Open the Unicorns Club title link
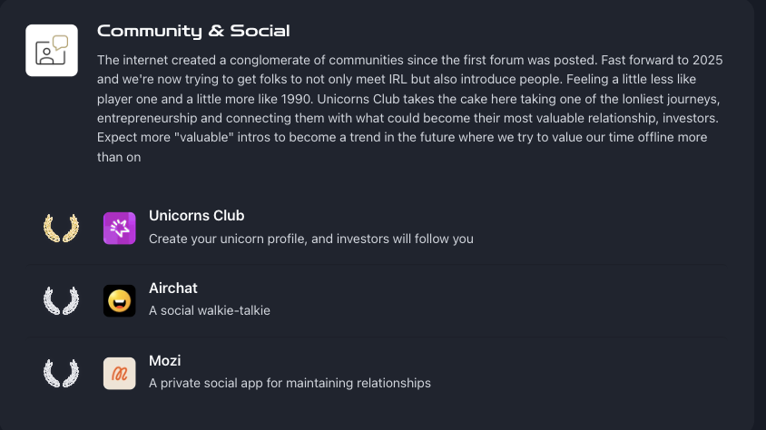The width and height of the screenshot is (766, 430). pyautogui.click(x=196, y=216)
